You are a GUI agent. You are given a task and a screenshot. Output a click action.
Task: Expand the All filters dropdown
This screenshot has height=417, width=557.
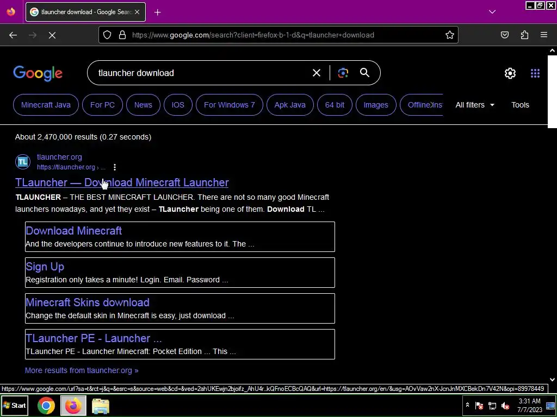click(474, 105)
